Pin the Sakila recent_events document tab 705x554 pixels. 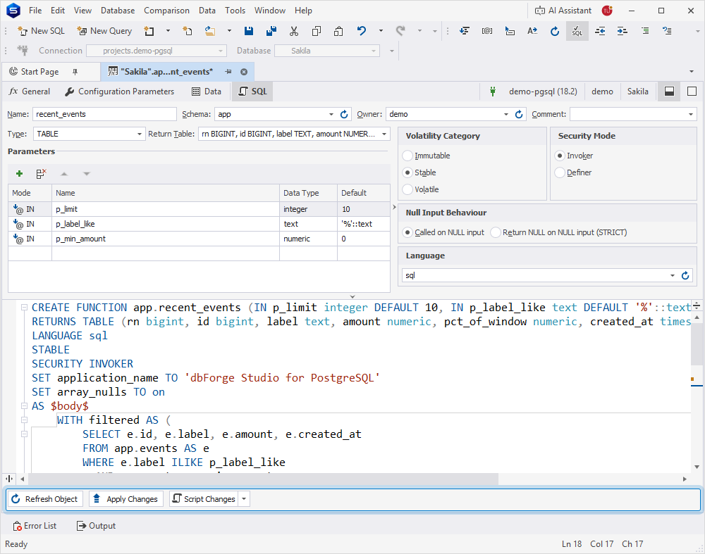[x=228, y=72]
